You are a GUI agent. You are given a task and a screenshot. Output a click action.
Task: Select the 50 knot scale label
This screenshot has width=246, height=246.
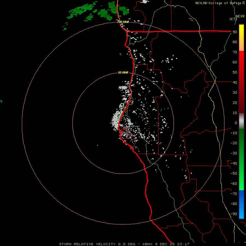(235, 72)
